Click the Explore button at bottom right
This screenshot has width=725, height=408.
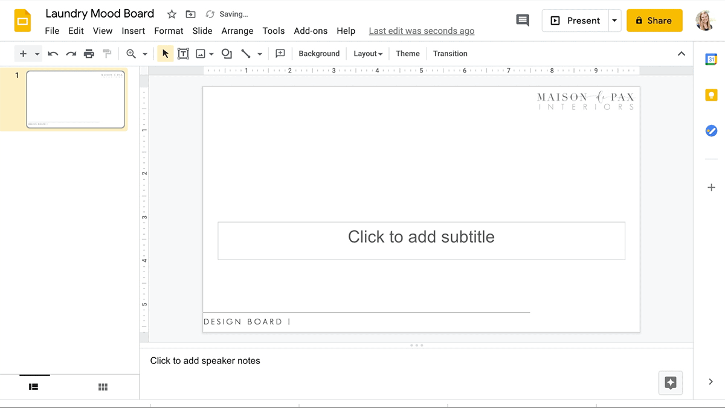671,383
